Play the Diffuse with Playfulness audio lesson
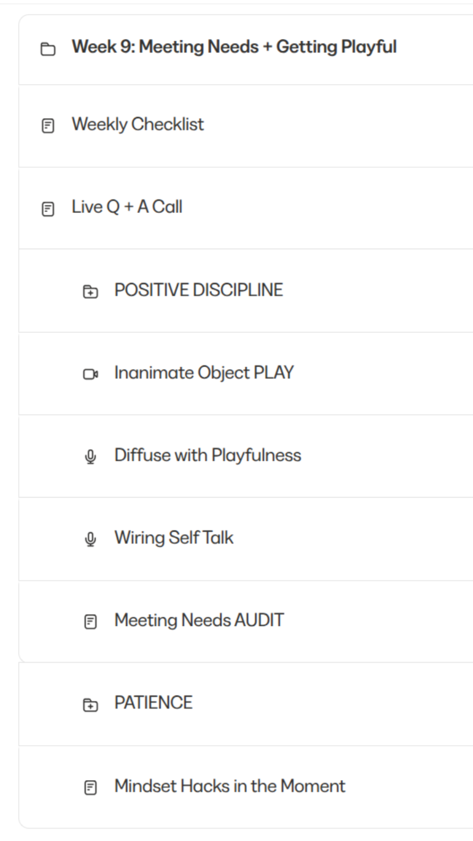The width and height of the screenshot is (473, 841). pos(207,456)
